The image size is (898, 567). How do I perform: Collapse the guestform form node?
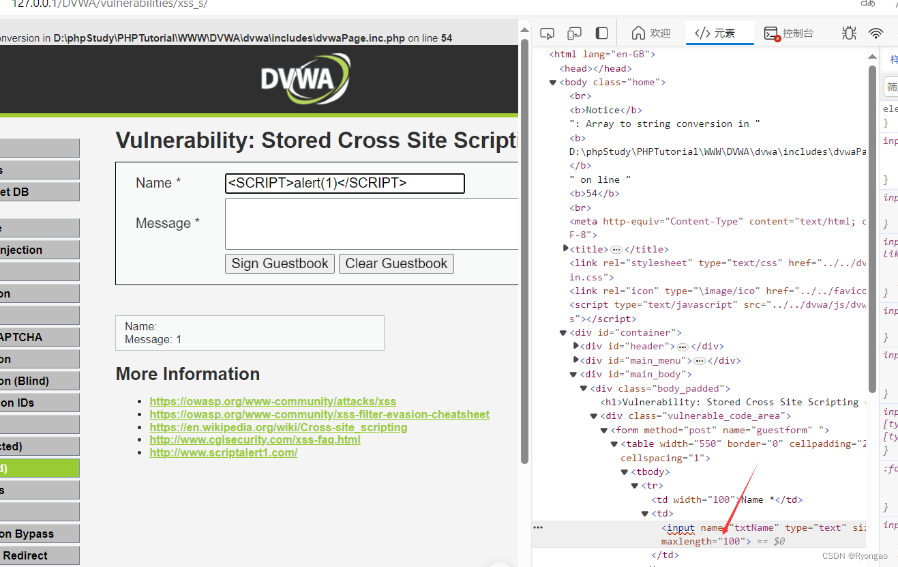click(604, 431)
